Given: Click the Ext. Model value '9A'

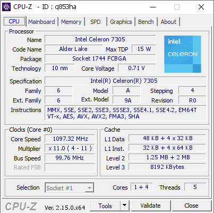Looking at the screenshot, I should (126, 100).
